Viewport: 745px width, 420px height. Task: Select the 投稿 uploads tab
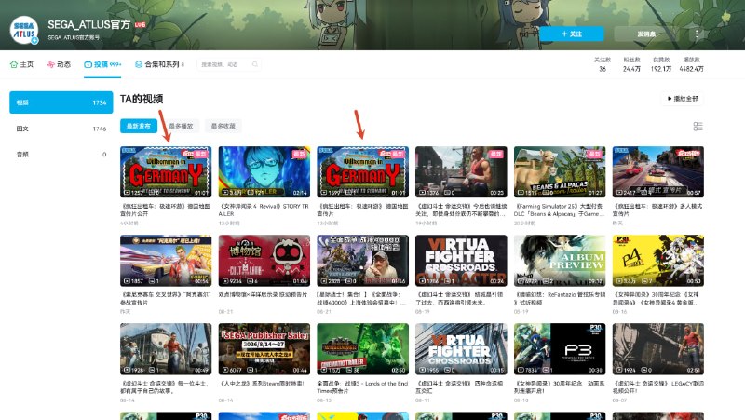coord(102,64)
